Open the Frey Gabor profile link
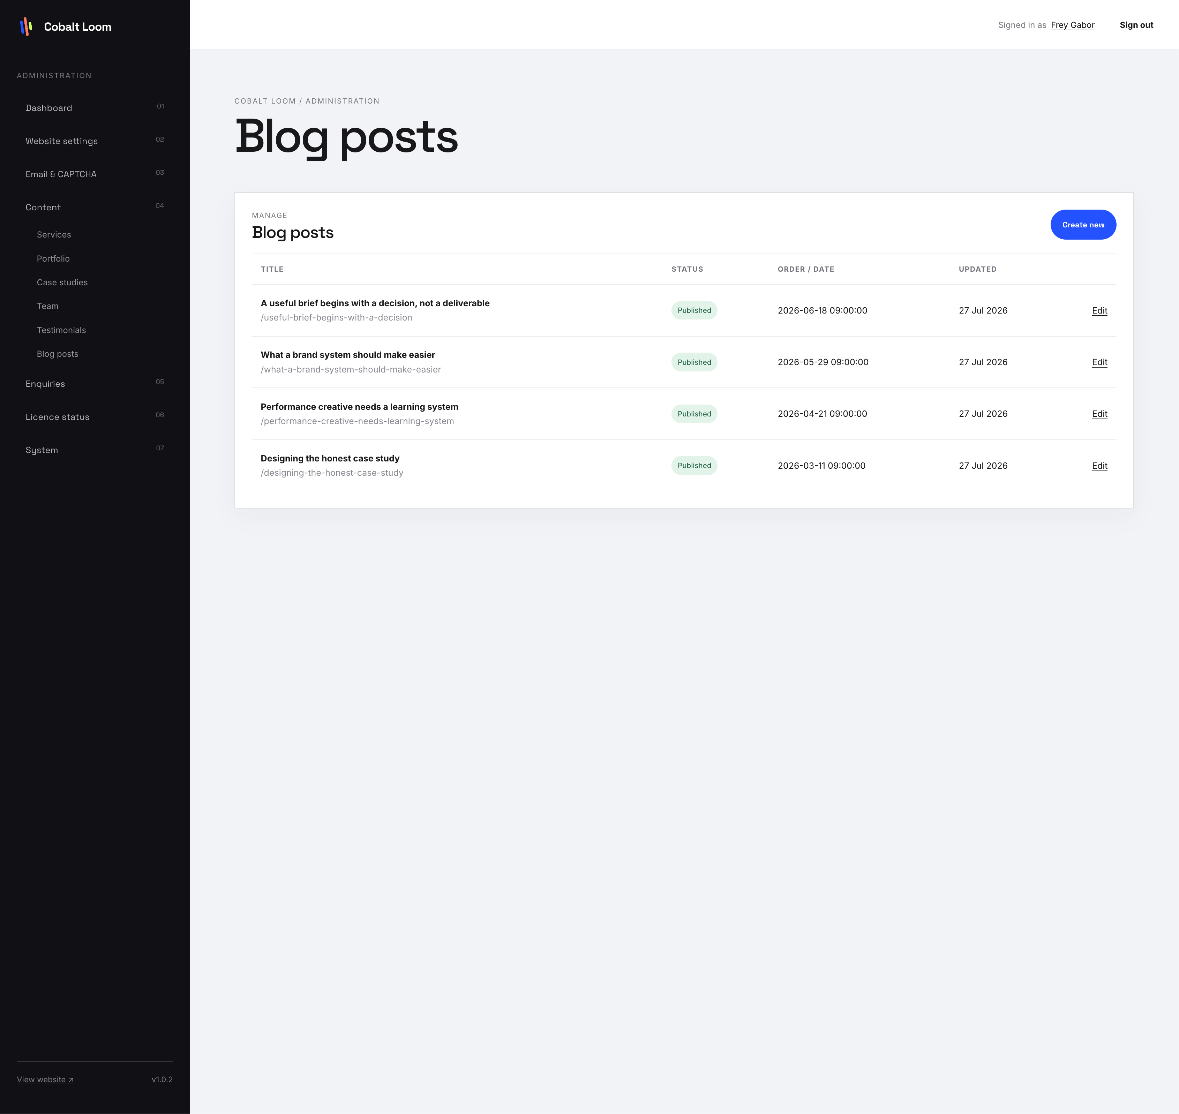Image resolution: width=1179 pixels, height=1114 pixels. (x=1072, y=25)
